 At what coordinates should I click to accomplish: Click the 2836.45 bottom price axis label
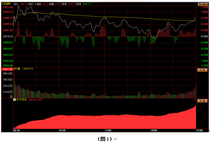[8, 66]
